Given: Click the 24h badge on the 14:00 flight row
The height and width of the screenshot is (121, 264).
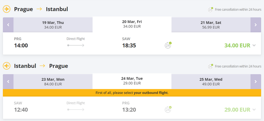Looking at the screenshot, I should (x=168, y=45).
